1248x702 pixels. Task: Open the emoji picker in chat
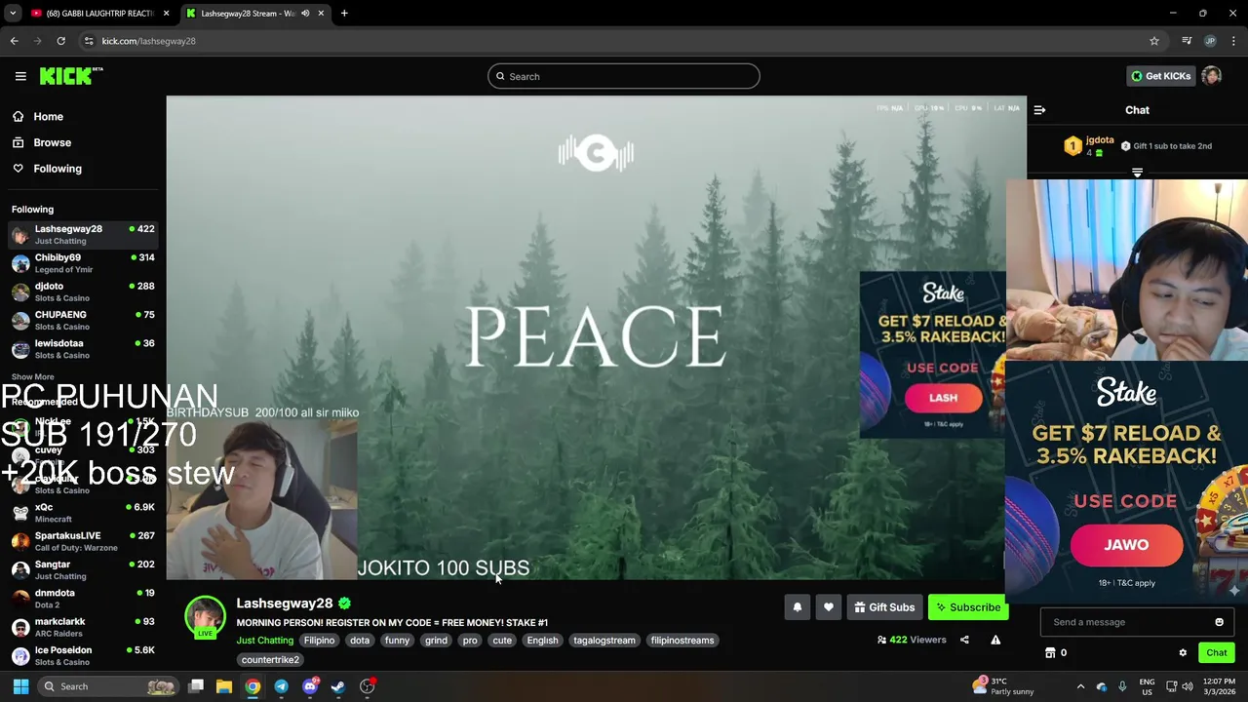1219,622
